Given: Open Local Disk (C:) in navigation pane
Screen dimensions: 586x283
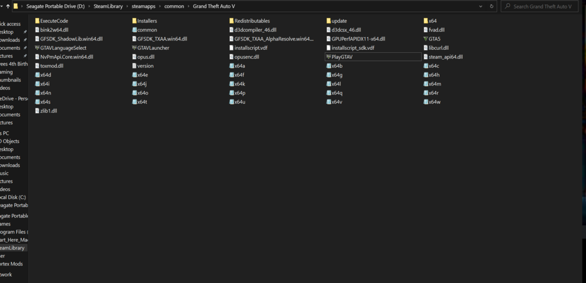Looking at the screenshot, I should [x=14, y=197].
